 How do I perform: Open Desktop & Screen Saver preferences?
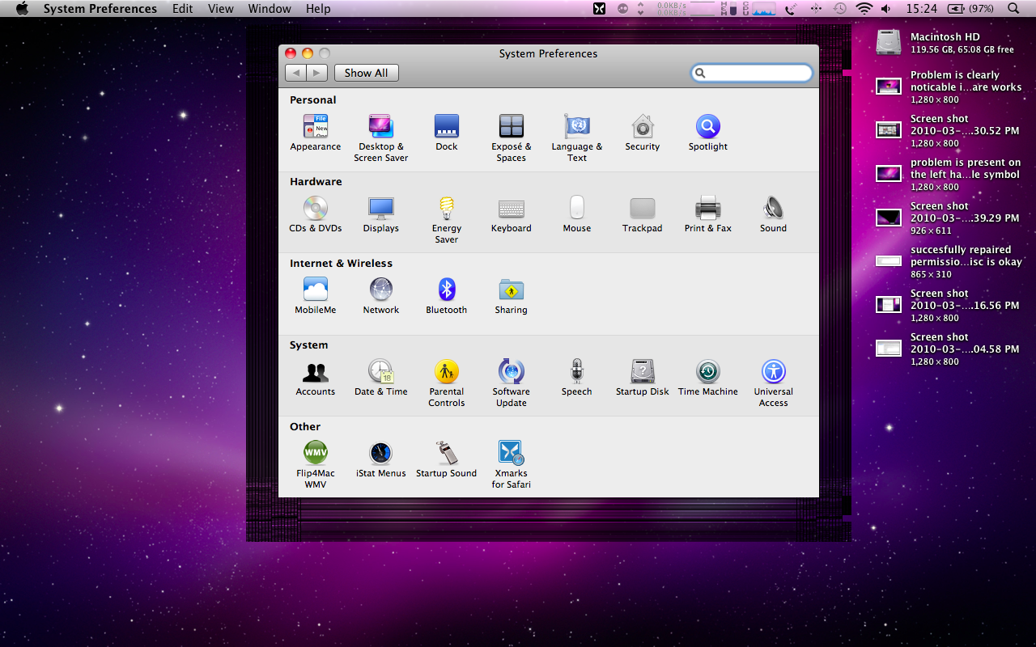point(380,137)
